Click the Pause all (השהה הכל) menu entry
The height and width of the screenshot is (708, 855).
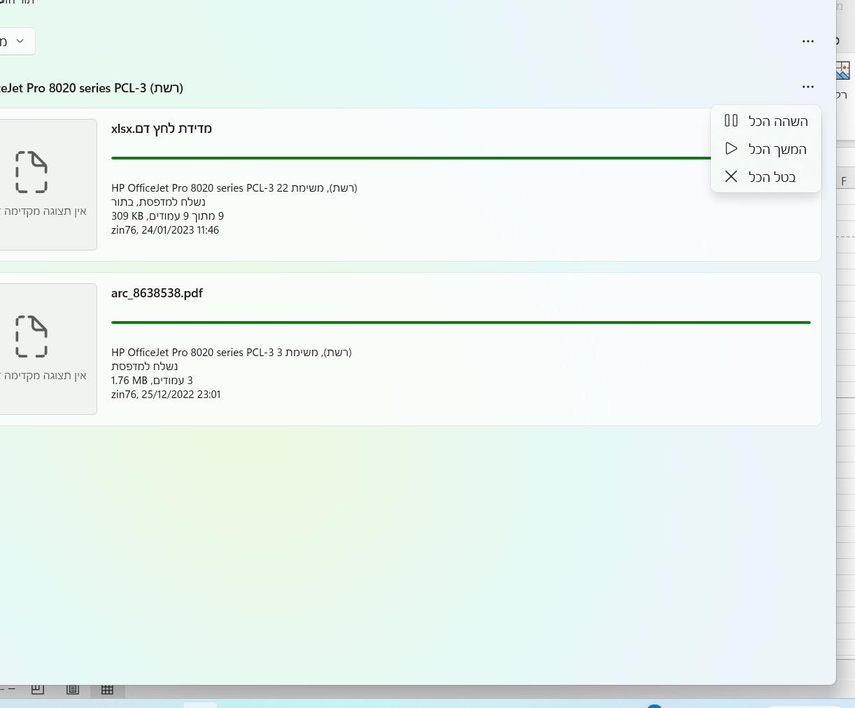point(766,121)
